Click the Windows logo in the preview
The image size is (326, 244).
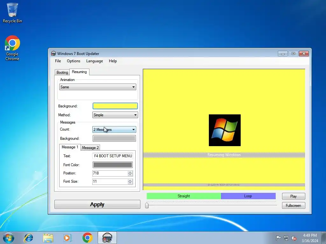tap(224, 130)
